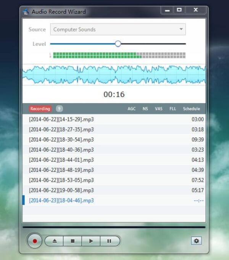The height and width of the screenshot is (260, 229).
Task: Click the recordings count badge 9
Action: click(x=59, y=109)
